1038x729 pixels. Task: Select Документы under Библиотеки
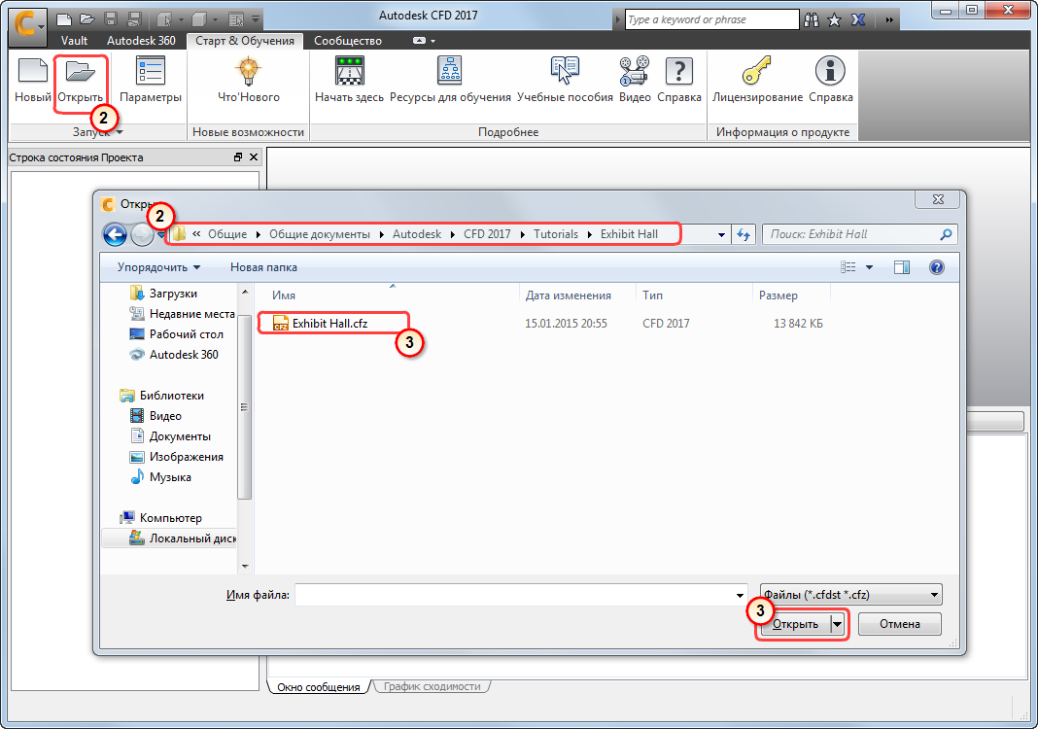(x=180, y=436)
